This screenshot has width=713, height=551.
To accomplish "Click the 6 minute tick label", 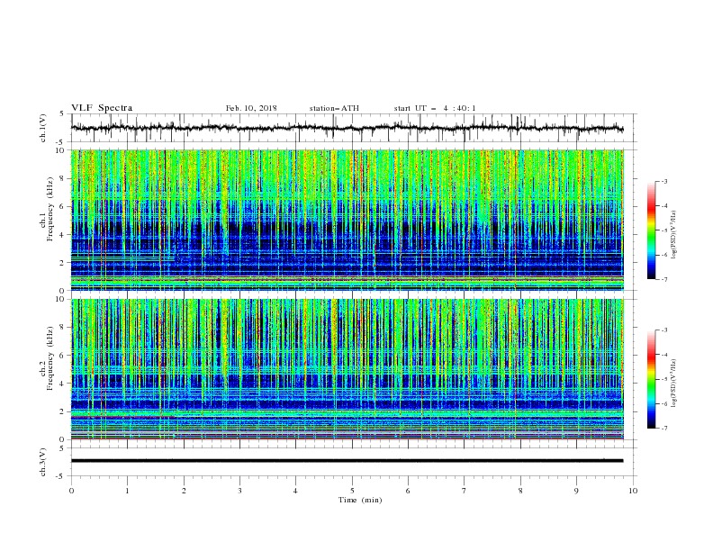I will (408, 491).
